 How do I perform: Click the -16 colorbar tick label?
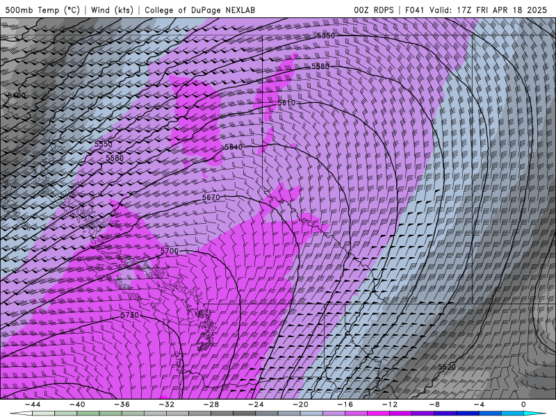tap(345, 404)
